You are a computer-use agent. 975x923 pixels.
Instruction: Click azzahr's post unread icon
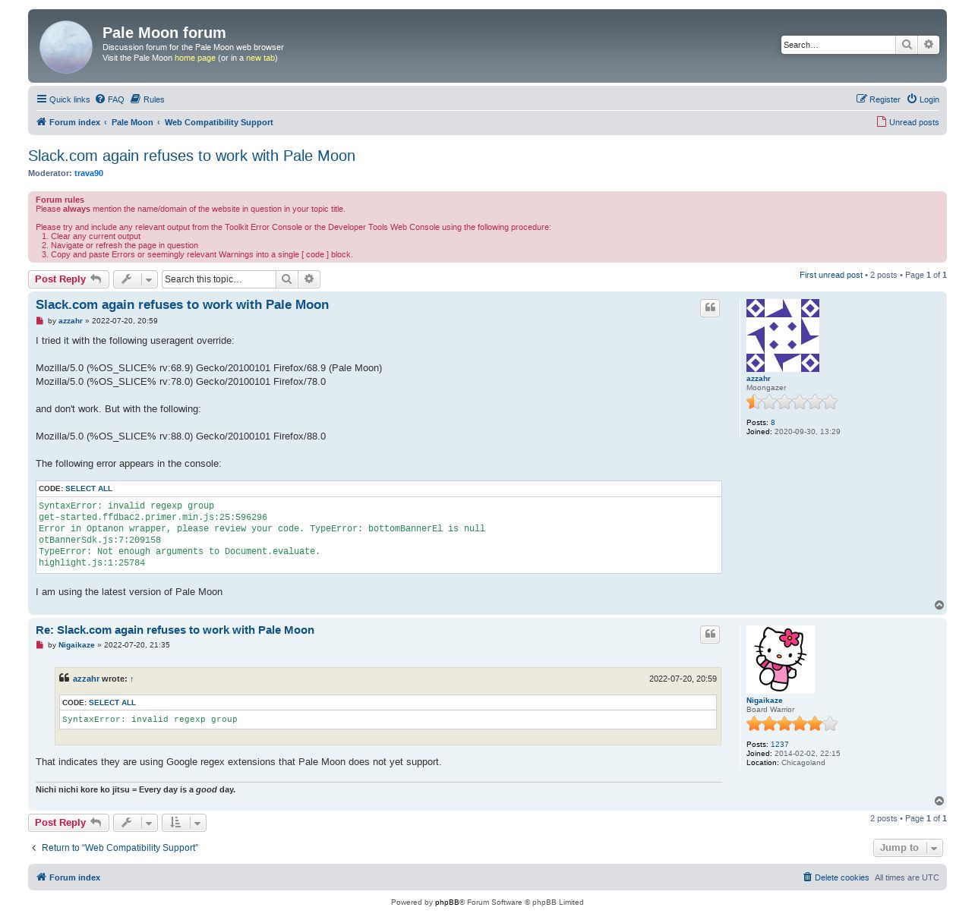point(40,321)
